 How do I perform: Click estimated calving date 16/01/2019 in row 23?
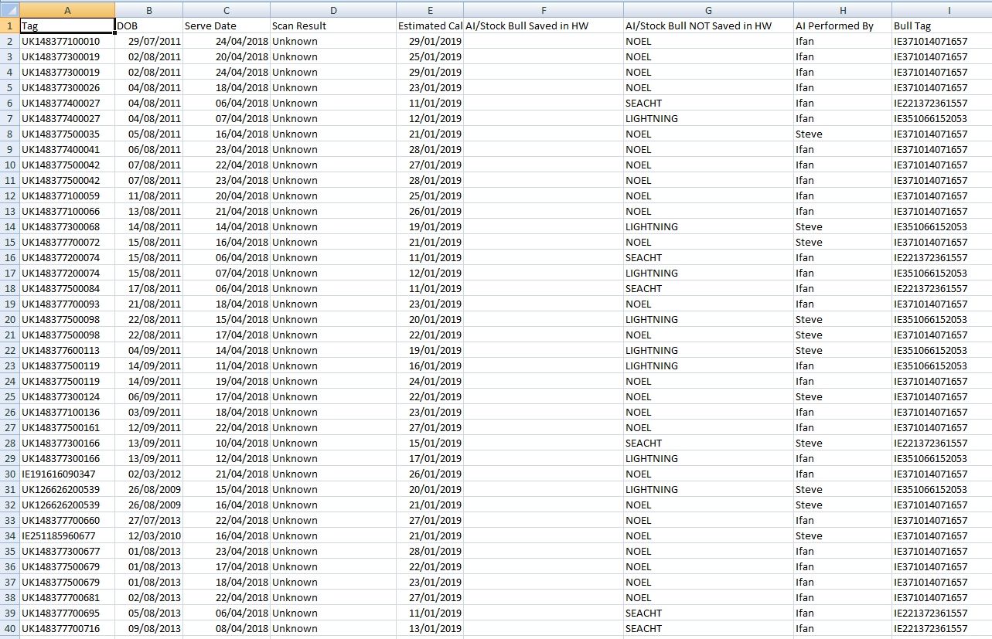[x=430, y=365]
